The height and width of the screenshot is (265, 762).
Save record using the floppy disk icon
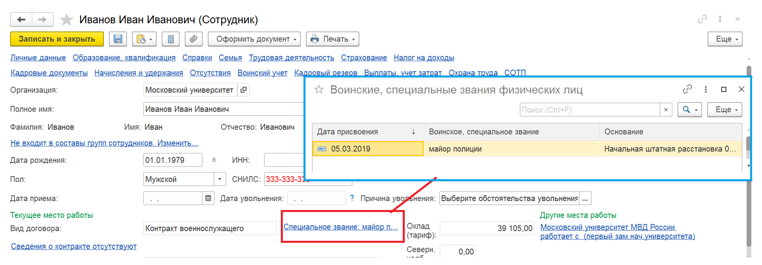click(x=118, y=39)
